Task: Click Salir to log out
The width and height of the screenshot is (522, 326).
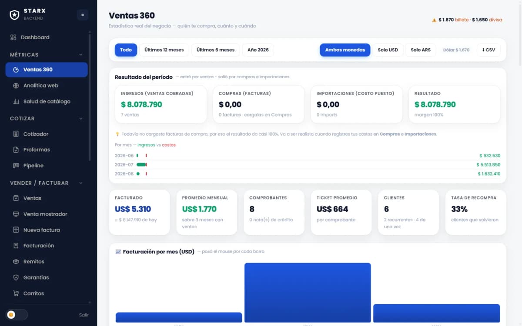Action: [84, 315]
